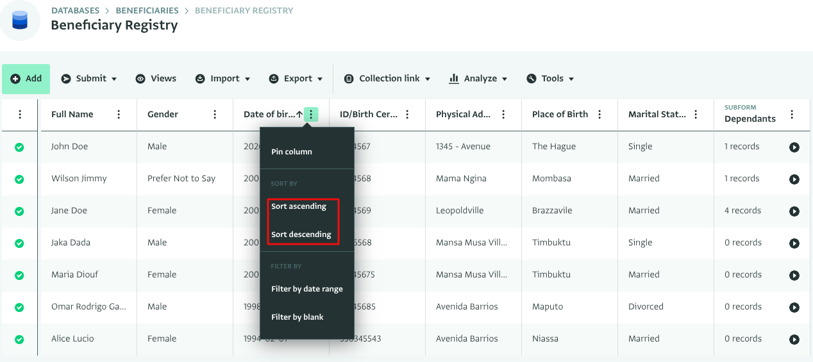The image size is (813, 362).
Task: Go to Beneficiaries breadcrumb link
Action: coord(147,11)
